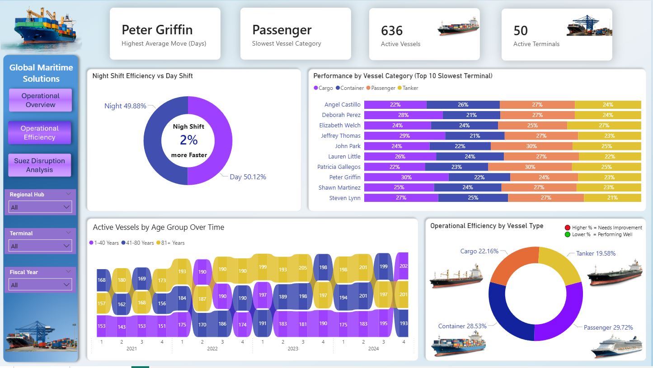Click the Peter Griffin terminal label in chart
653x368 pixels.
(x=345, y=177)
